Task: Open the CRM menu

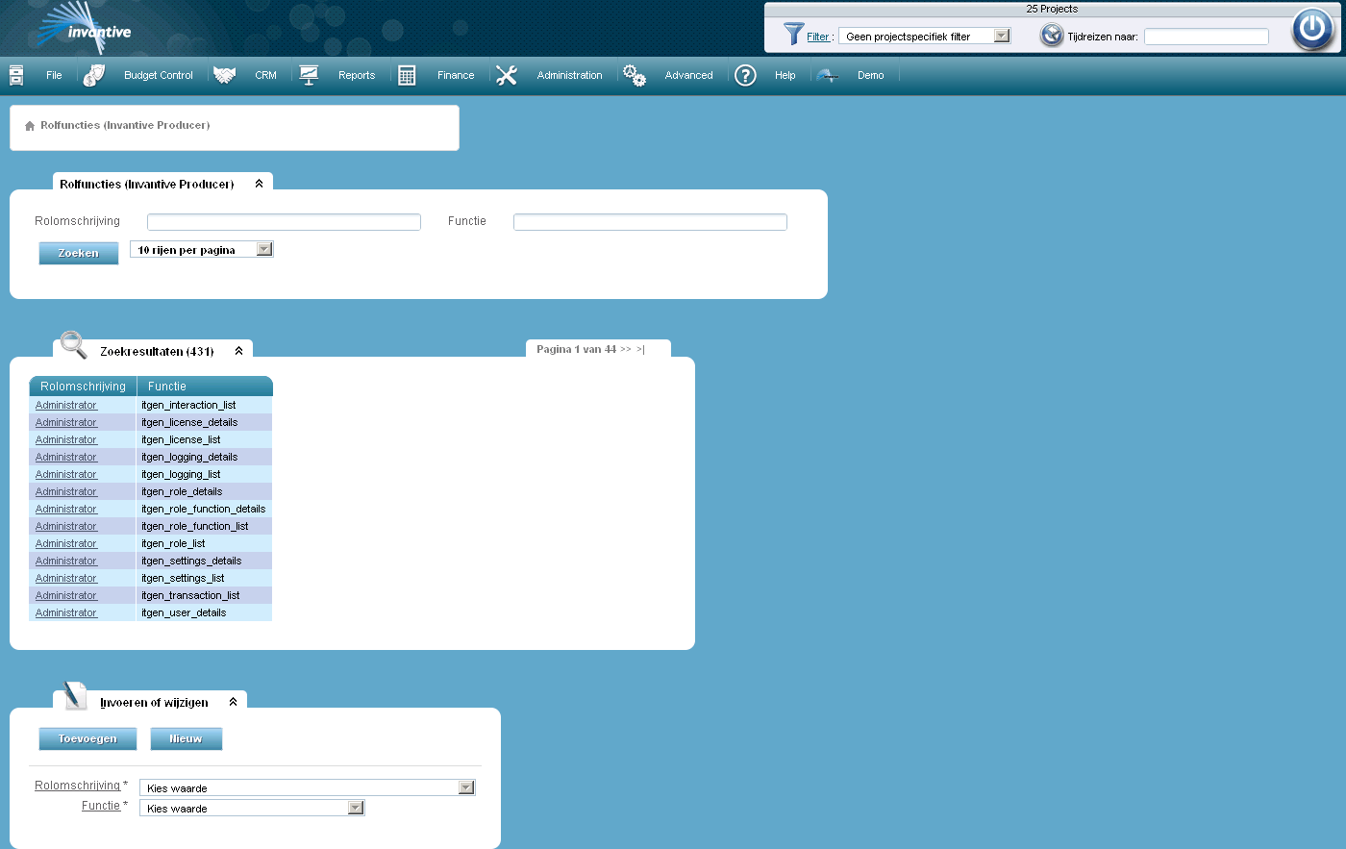Action: (265, 75)
